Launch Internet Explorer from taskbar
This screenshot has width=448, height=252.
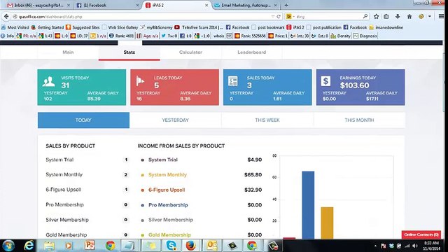[29, 246]
